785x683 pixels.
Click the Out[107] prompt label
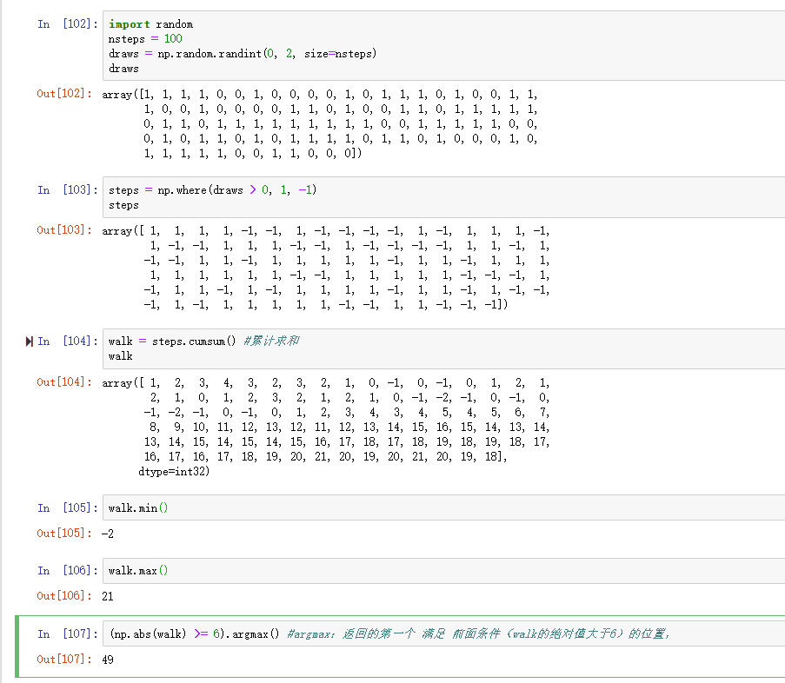pos(63,659)
